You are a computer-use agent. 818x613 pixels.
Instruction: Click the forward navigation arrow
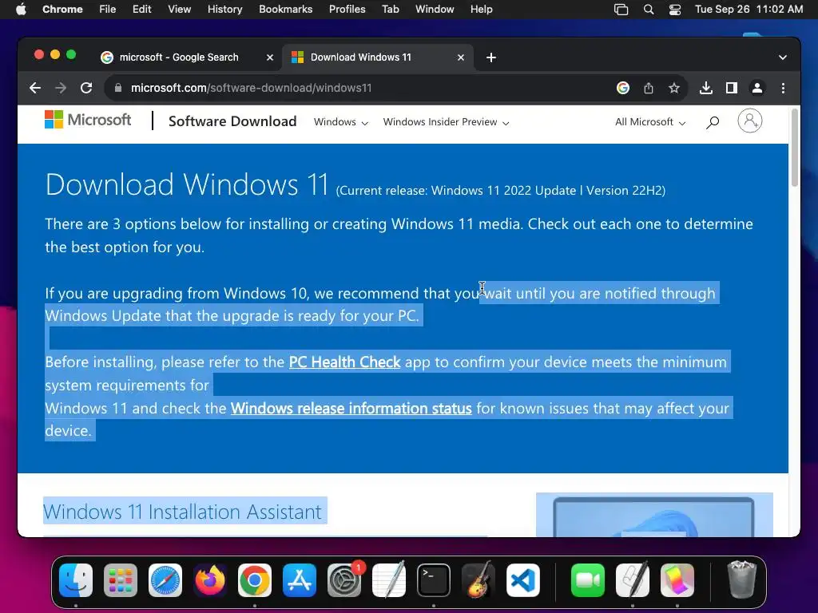point(61,88)
